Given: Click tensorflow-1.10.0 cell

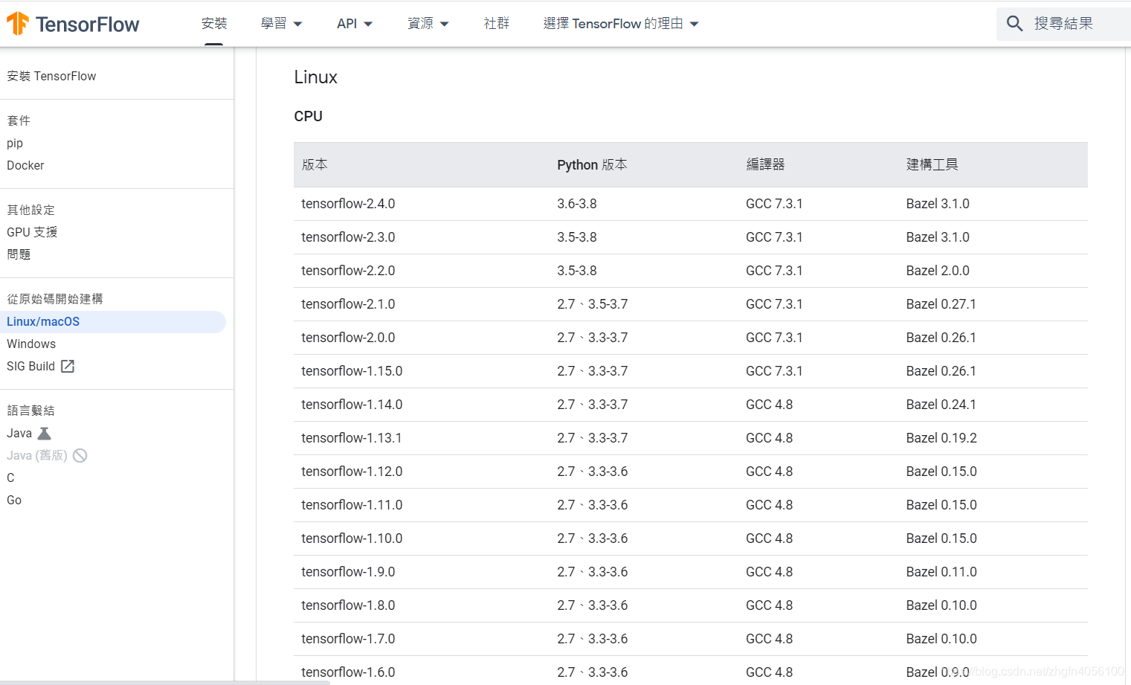Looking at the screenshot, I should tap(352, 538).
